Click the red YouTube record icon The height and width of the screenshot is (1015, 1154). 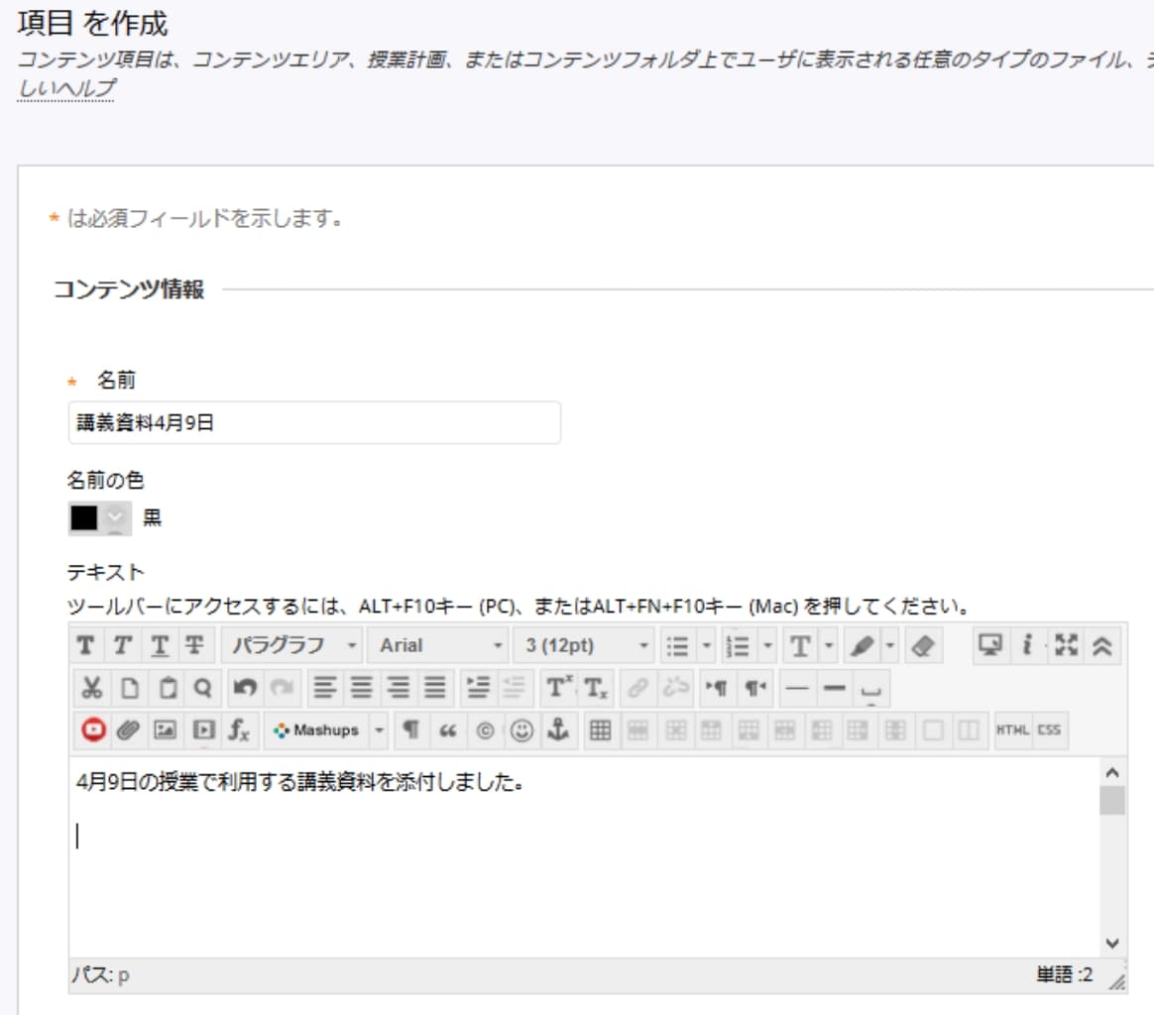click(x=93, y=731)
